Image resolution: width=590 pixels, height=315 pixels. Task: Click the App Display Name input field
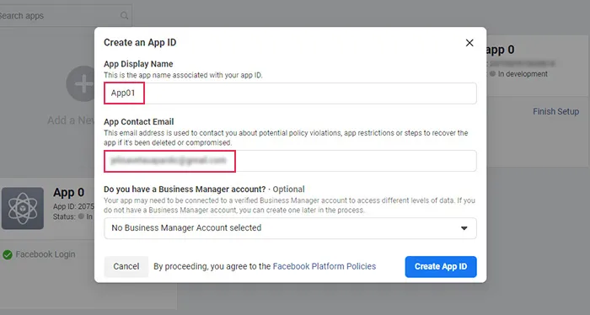tap(290, 93)
